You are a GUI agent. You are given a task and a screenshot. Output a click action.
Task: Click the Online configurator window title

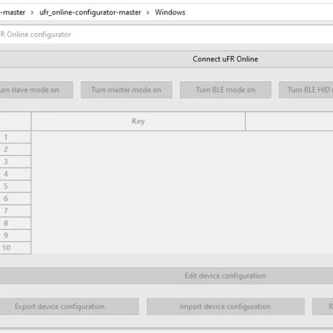coord(35,35)
